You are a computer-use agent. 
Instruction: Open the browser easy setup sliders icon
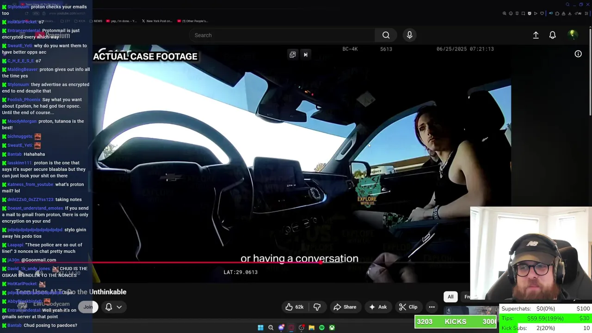pyautogui.click(x=586, y=13)
